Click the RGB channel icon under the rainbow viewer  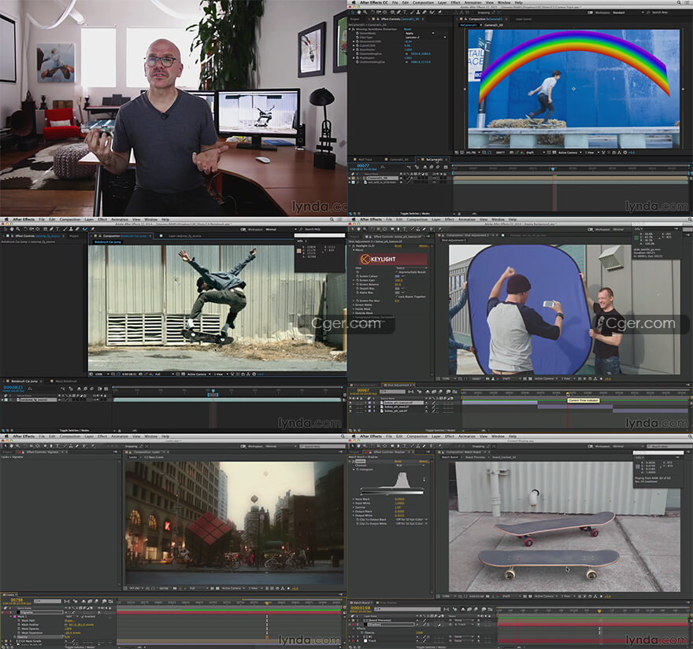522,153
